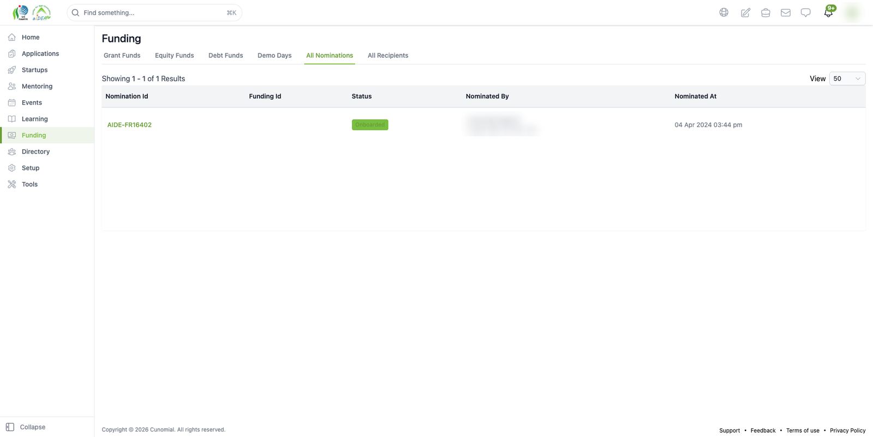
Task: Click the Status column header
Action: click(361, 96)
